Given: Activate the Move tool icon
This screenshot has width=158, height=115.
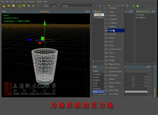Looking at the screenshot, I should click(x=24, y=6).
